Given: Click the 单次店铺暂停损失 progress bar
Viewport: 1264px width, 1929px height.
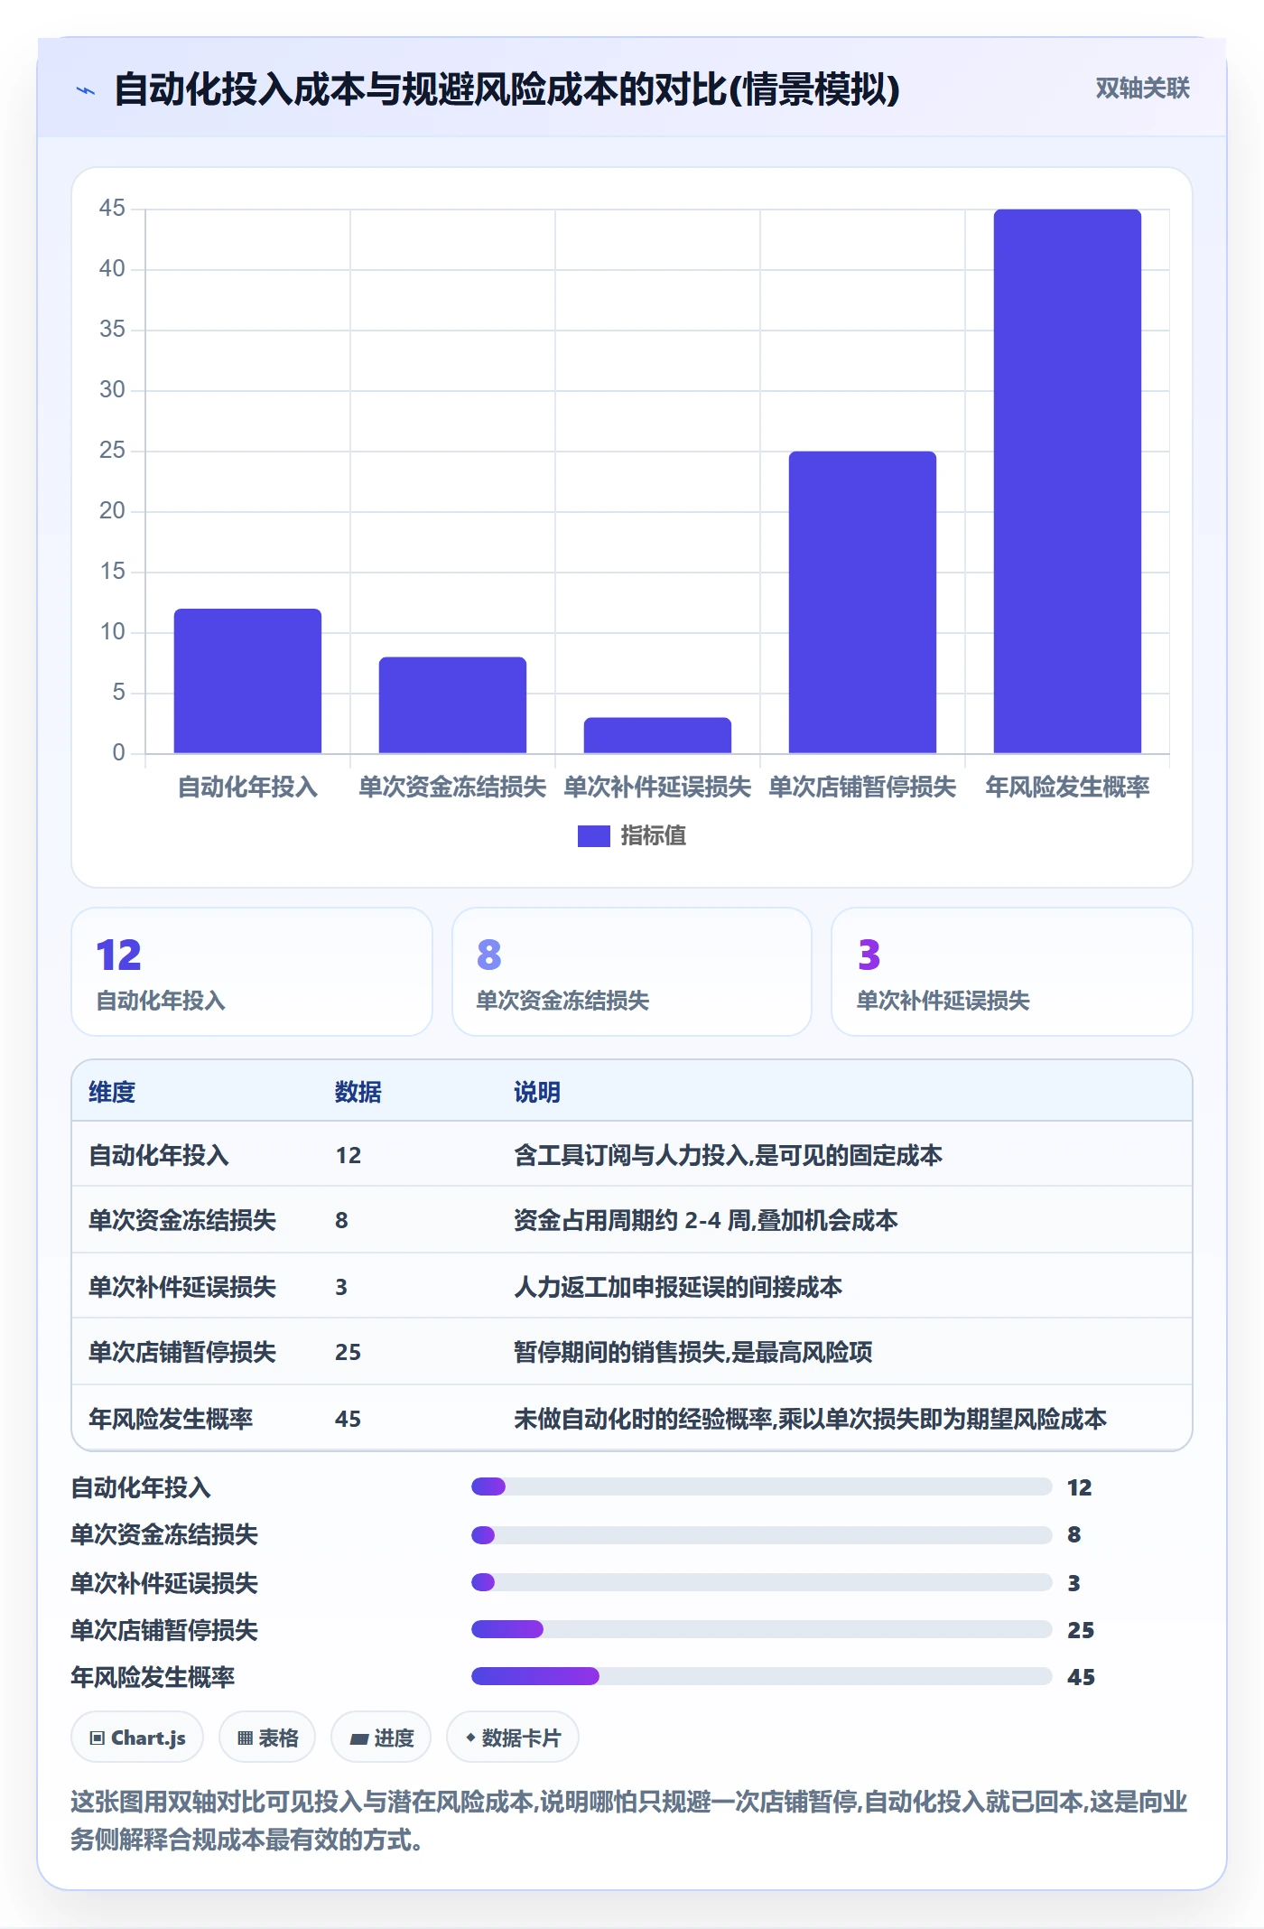Looking at the screenshot, I should (762, 1630).
